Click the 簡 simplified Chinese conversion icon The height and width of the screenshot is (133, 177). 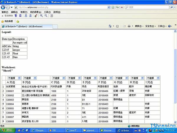21,16
